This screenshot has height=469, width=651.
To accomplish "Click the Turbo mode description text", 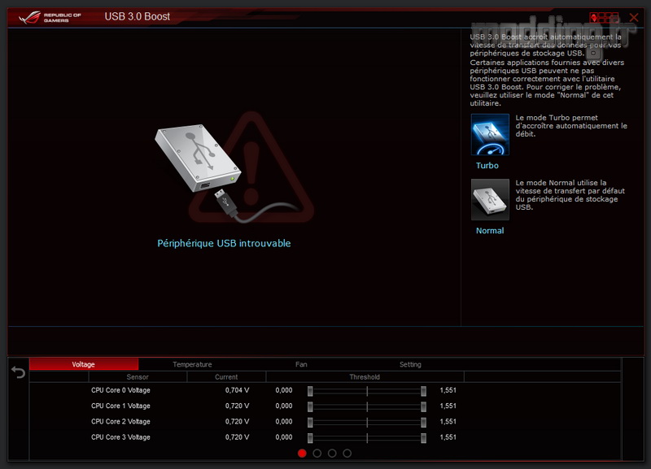I will click(571, 126).
